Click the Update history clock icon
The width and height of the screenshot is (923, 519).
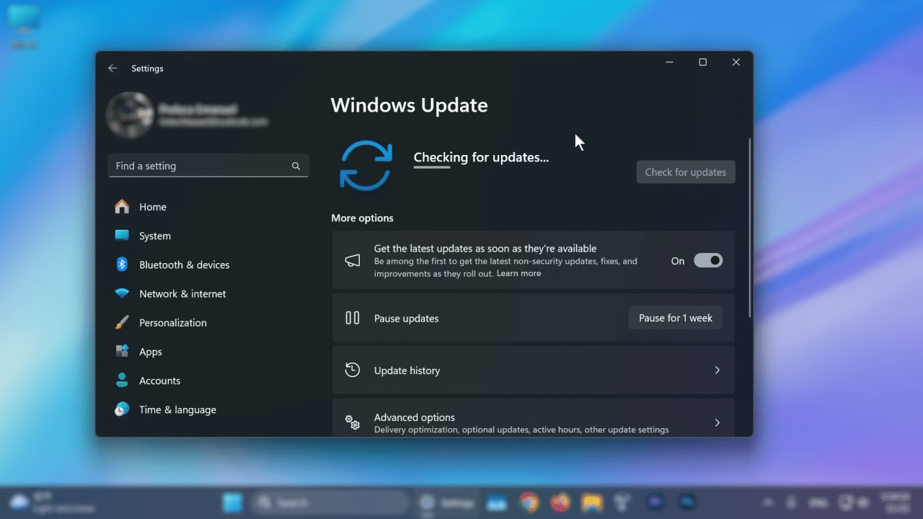tap(352, 370)
